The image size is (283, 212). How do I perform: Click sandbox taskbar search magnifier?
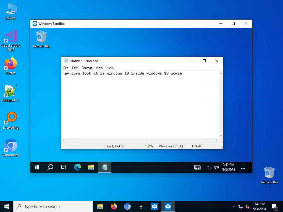[x=50, y=167]
